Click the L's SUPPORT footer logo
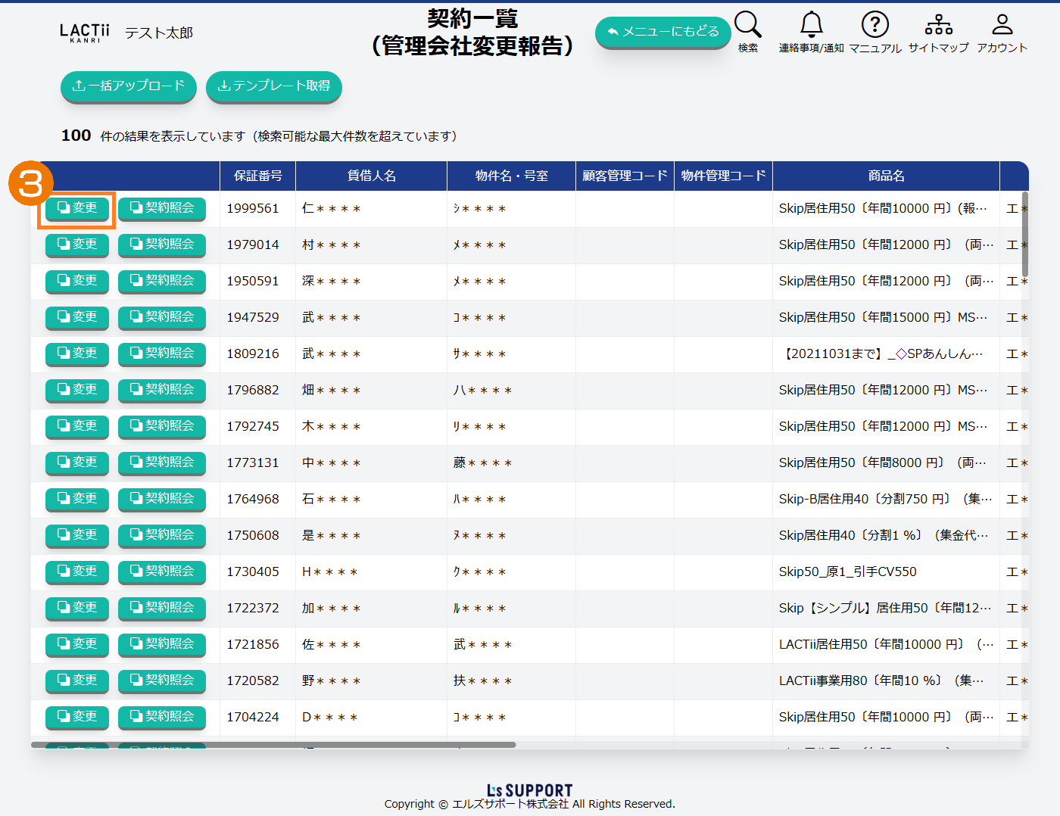Screen dimensions: 1060x816 click(x=529, y=790)
